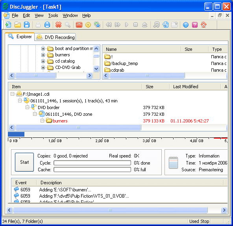Click the restore child window button

(x=220, y=15)
